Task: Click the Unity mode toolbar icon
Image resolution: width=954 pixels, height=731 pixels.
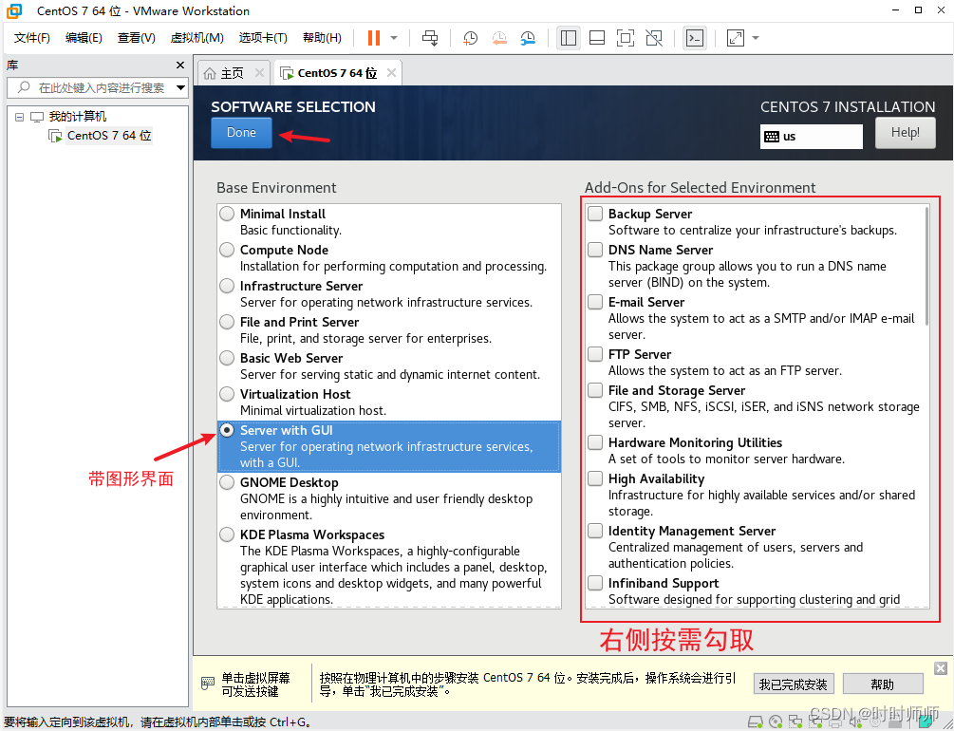Action: pyautogui.click(x=654, y=38)
